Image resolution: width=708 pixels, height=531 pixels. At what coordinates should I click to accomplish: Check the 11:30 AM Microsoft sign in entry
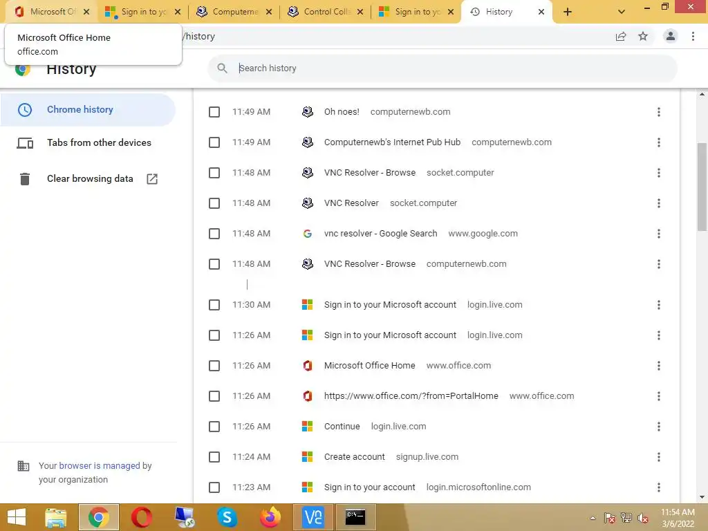(214, 305)
